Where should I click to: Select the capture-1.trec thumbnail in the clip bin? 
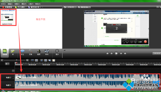click(x=7, y=17)
